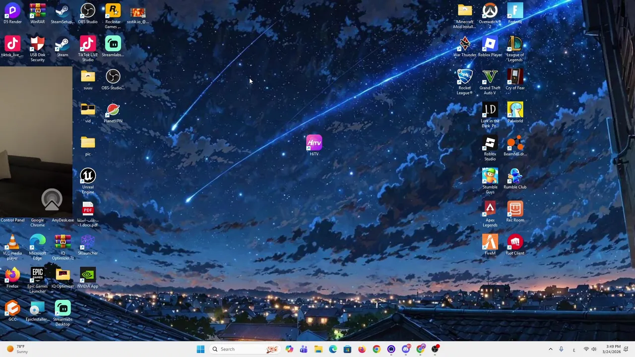This screenshot has width=635, height=357.
Task: Select the EpicInstaller file icon
Action: pos(37,311)
